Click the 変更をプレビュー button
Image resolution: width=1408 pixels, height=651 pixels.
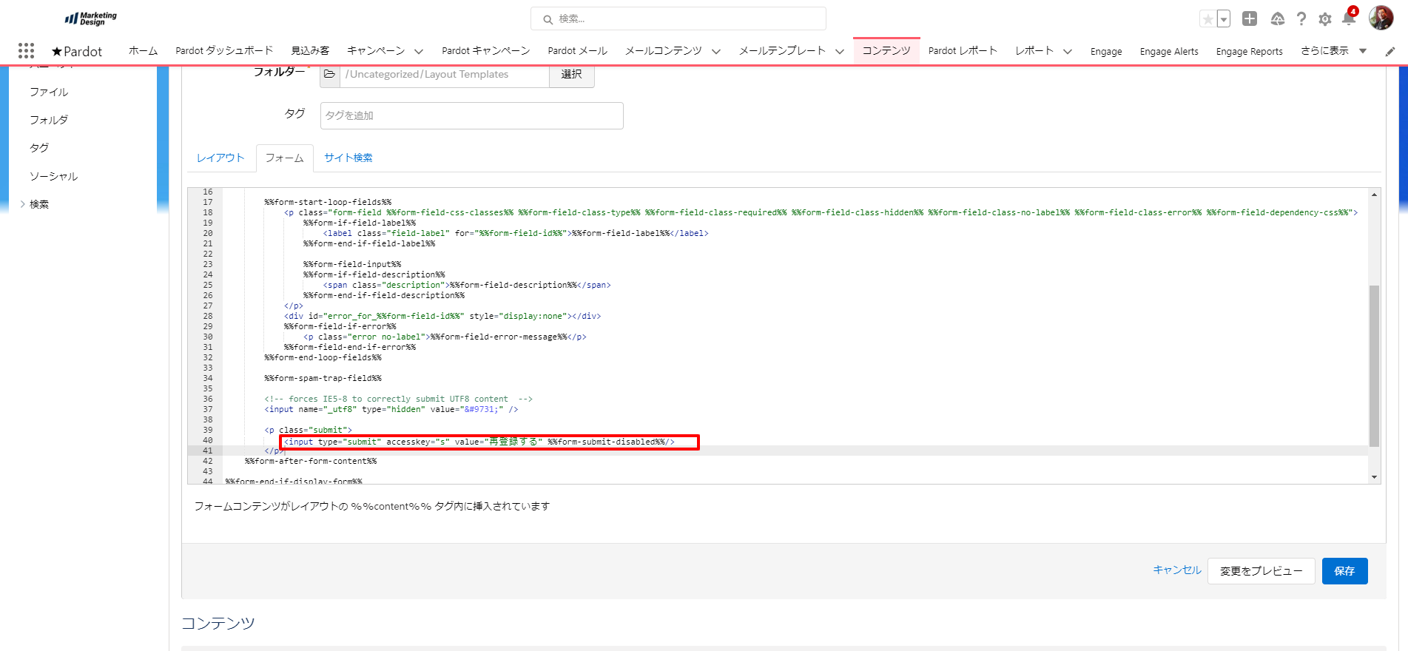(1261, 571)
